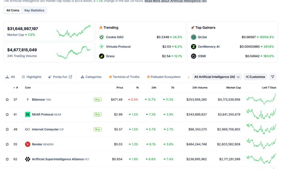Viewport: 281px width, 169px height.
Task: Open Read More about Artificial Intelligence link
Action: click(176, 1)
